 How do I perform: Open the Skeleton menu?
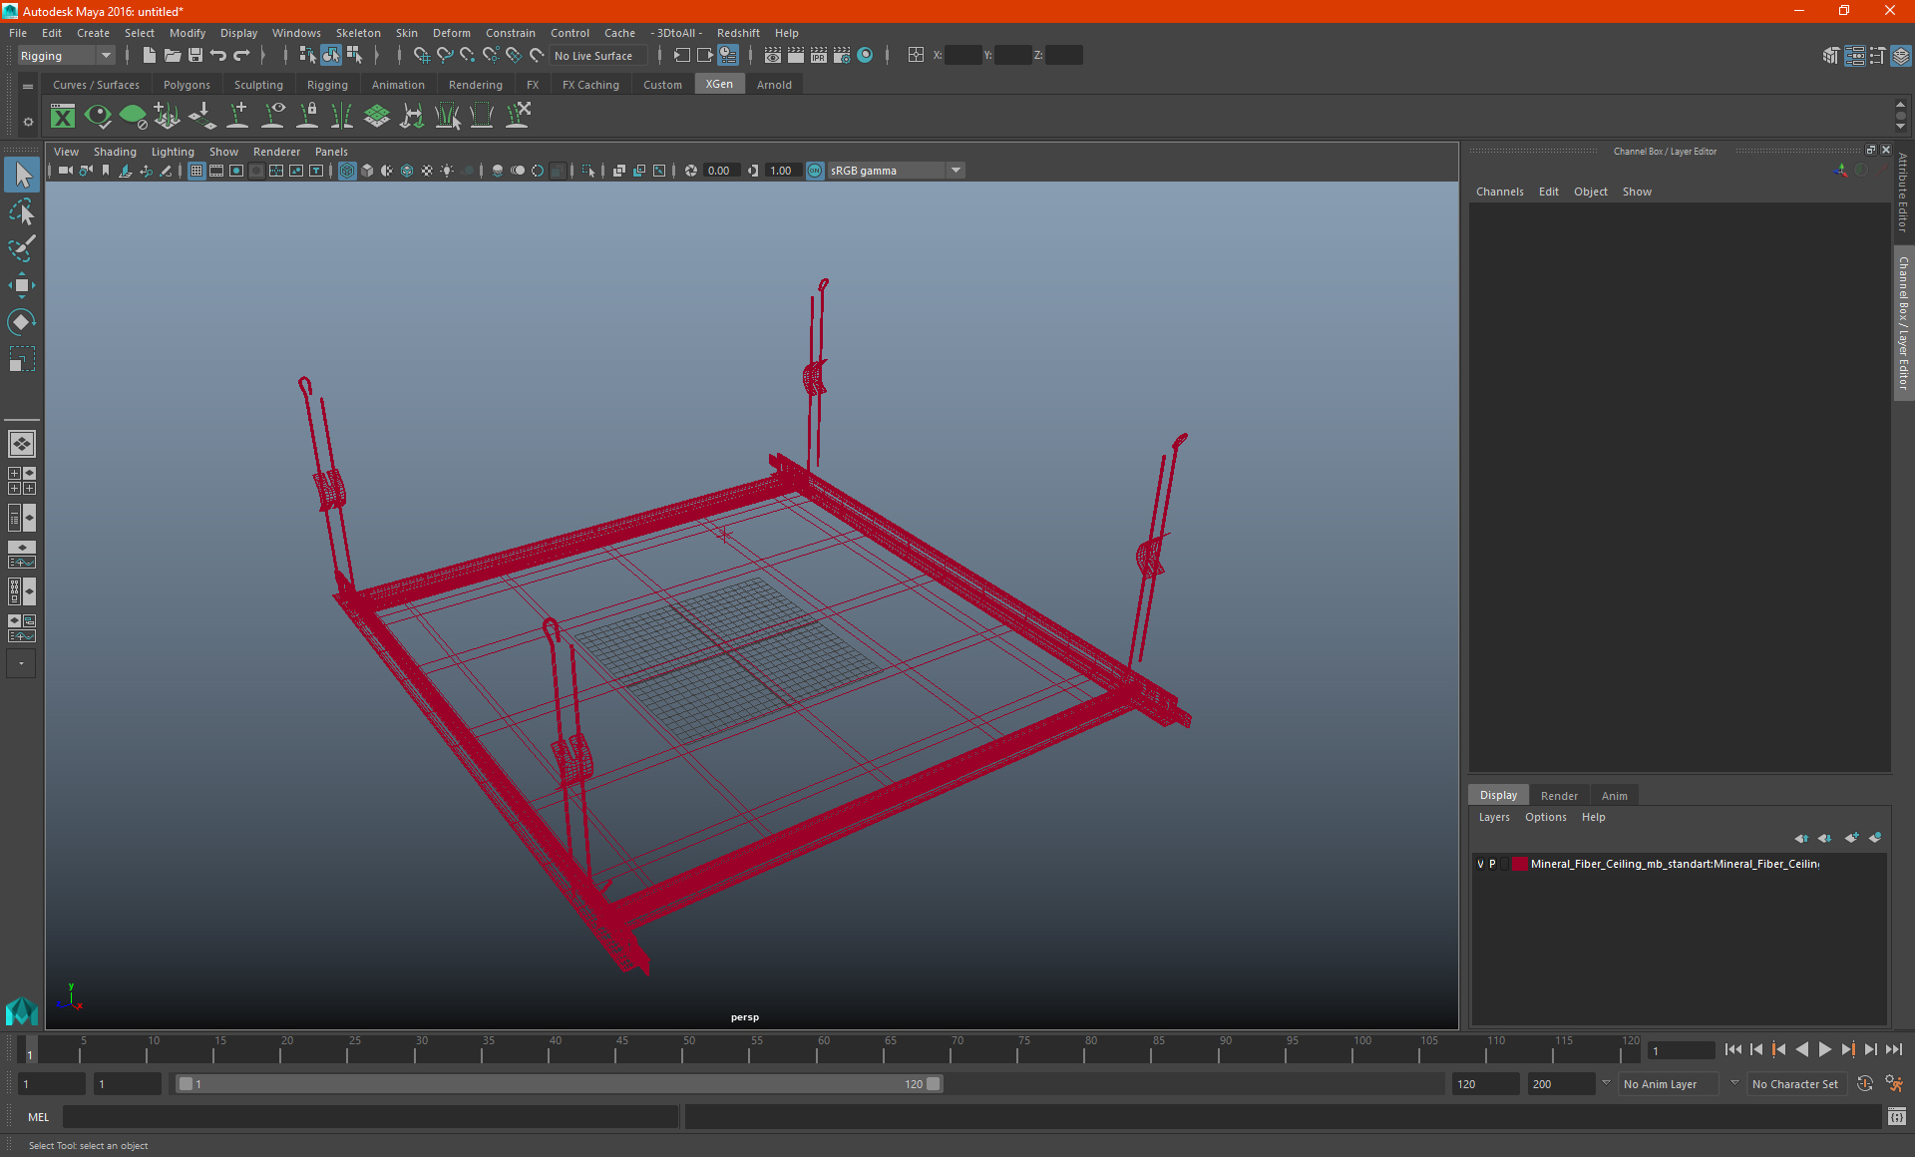(357, 33)
